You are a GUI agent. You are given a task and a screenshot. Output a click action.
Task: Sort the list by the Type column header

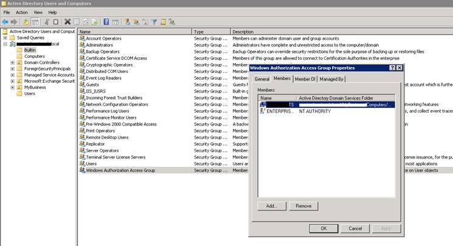click(211, 32)
